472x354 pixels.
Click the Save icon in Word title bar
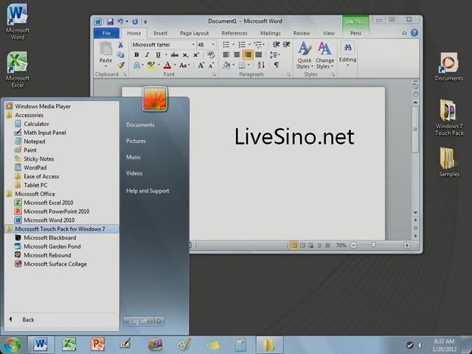point(110,21)
